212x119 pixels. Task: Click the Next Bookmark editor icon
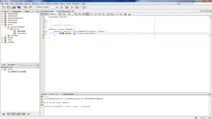(100, 14)
